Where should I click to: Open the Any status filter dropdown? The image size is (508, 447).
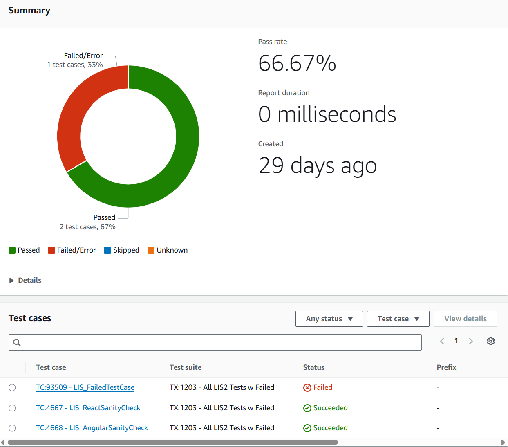click(329, 319)
